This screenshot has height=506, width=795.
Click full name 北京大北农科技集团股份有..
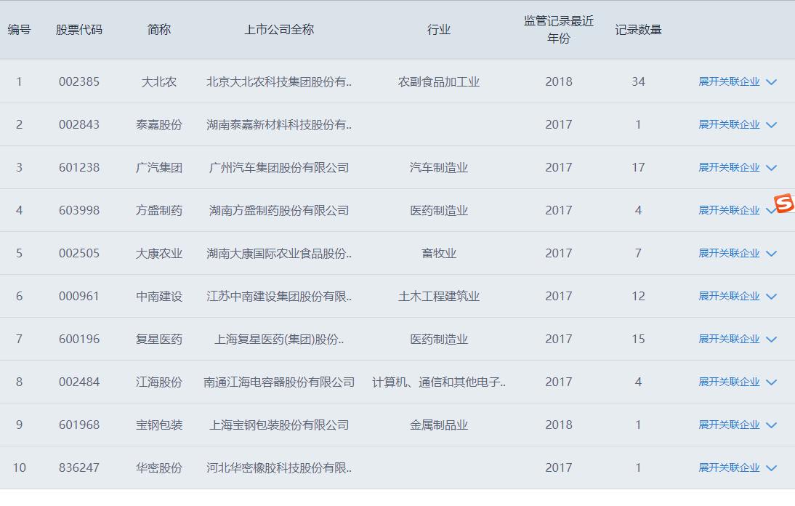click(x=279, y=81)
